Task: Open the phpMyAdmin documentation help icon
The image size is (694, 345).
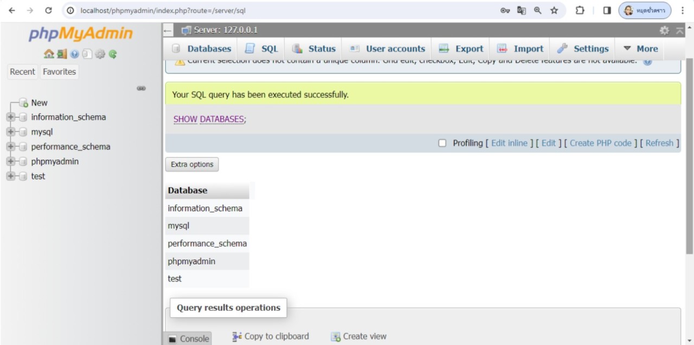Action: 74,54
